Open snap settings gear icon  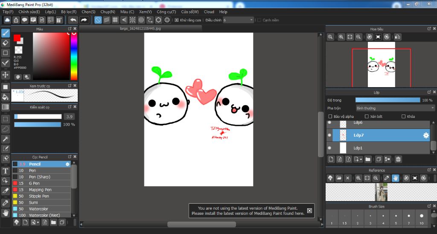coord(167,20)
